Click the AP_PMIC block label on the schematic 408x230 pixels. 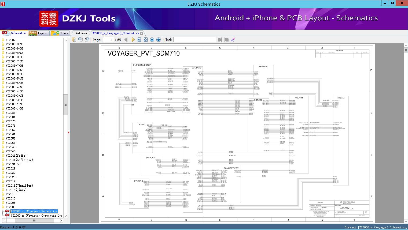[197, 68]
